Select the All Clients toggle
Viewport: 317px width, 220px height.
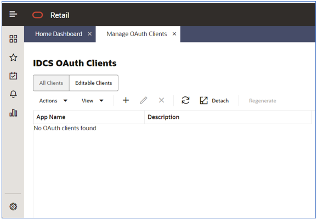point(51,83)
